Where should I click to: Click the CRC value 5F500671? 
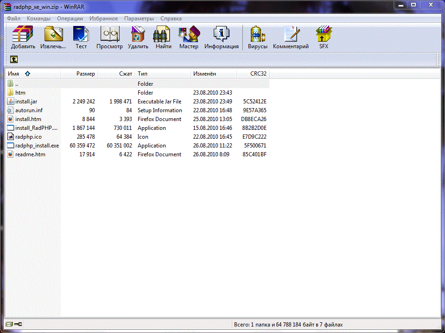tap(255, 145)
